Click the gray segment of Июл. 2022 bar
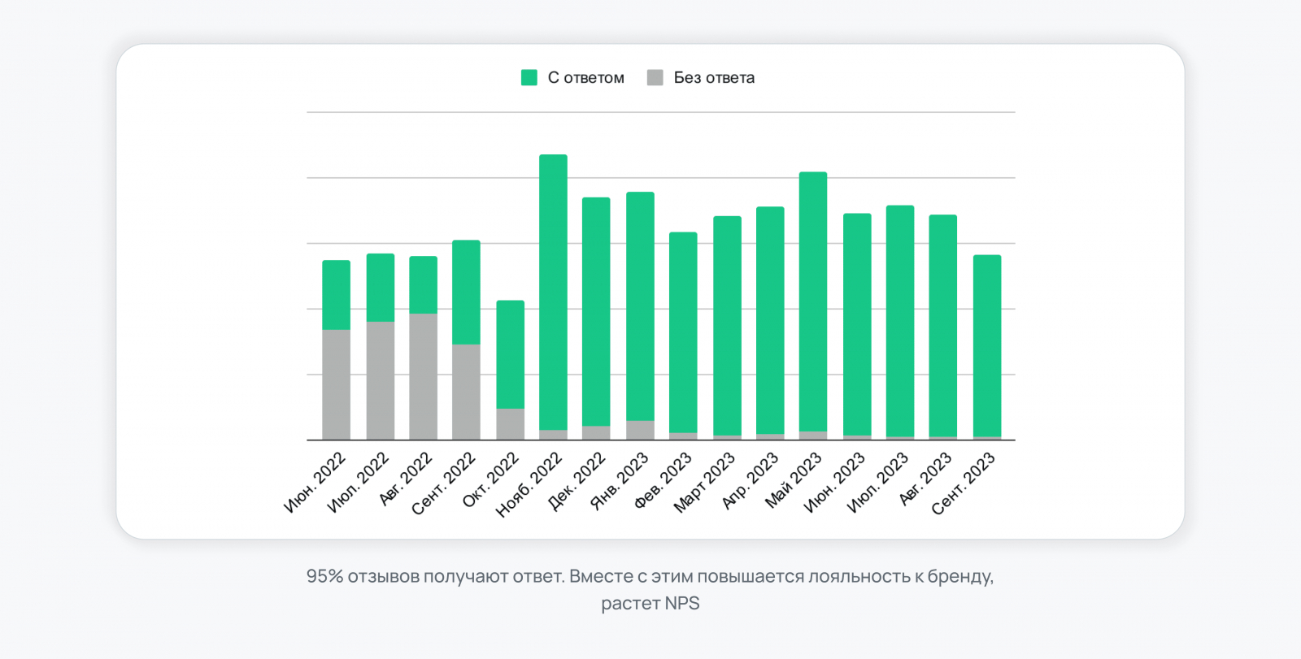The image size is (1301, 659). (x=380, y=380)
